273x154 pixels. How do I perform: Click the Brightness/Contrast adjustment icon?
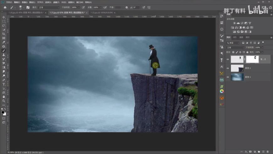tap(234, 23)
